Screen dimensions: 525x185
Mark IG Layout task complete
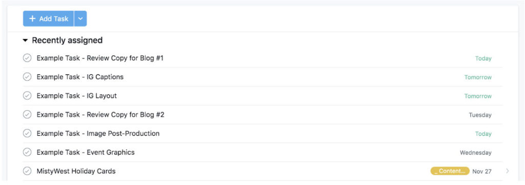27,96
